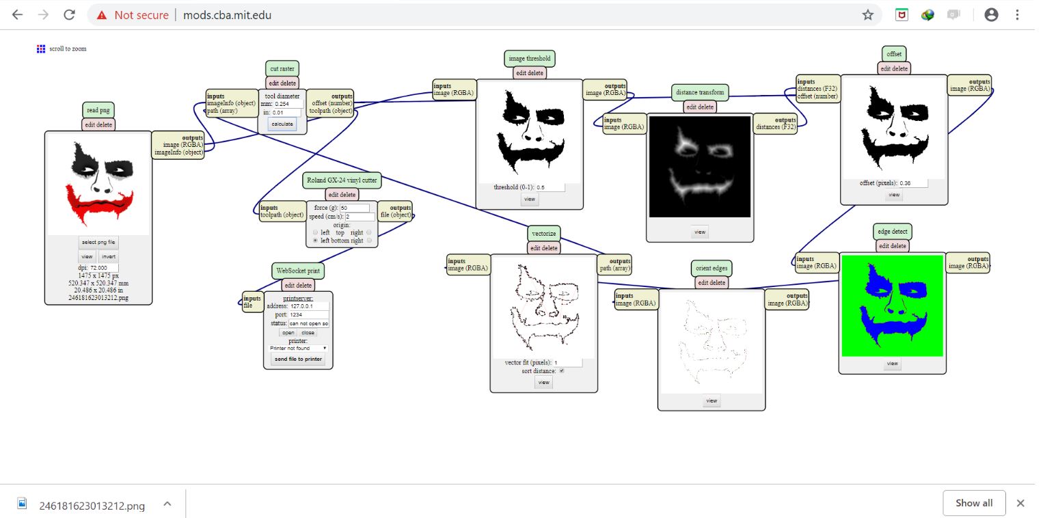Expand options for downloaded 246181623013212.png

click(x=167, y=504)
